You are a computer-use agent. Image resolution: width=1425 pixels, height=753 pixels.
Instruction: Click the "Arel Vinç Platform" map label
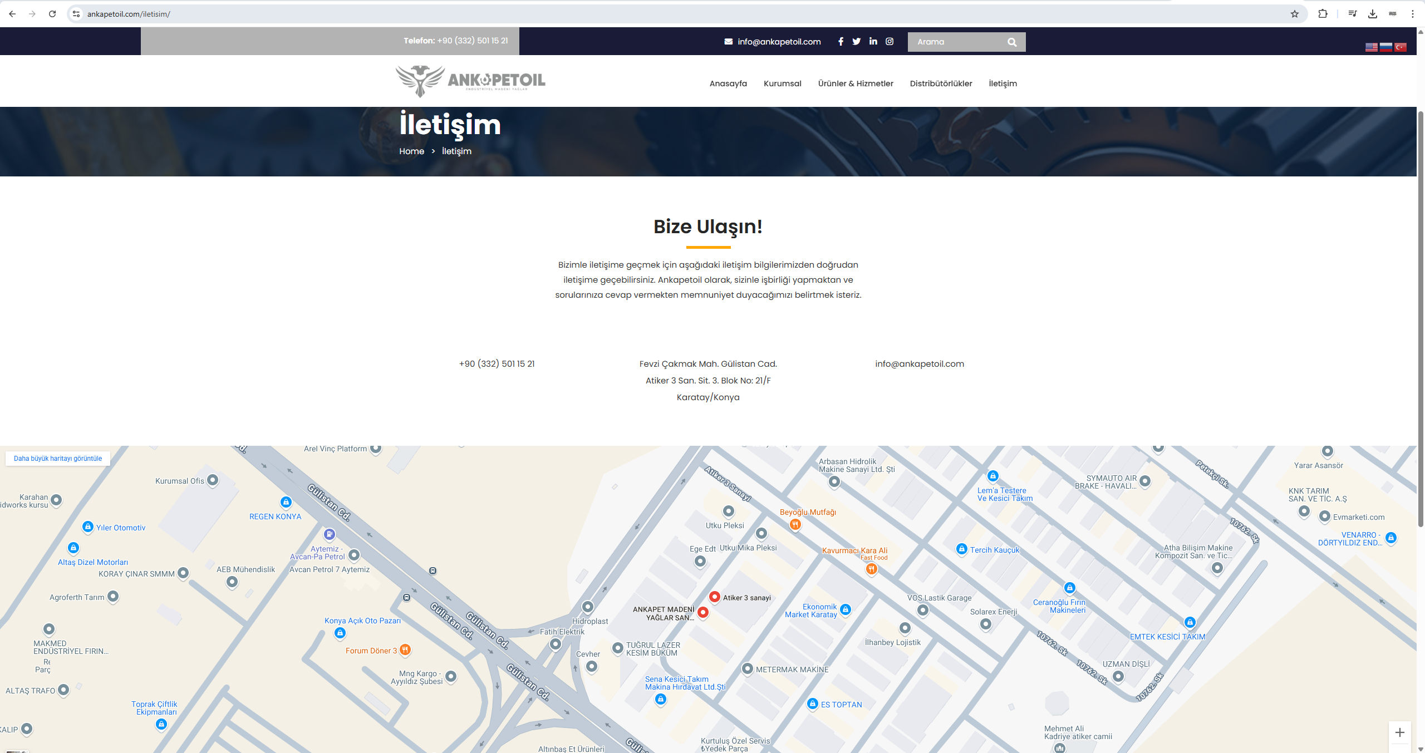335,449
